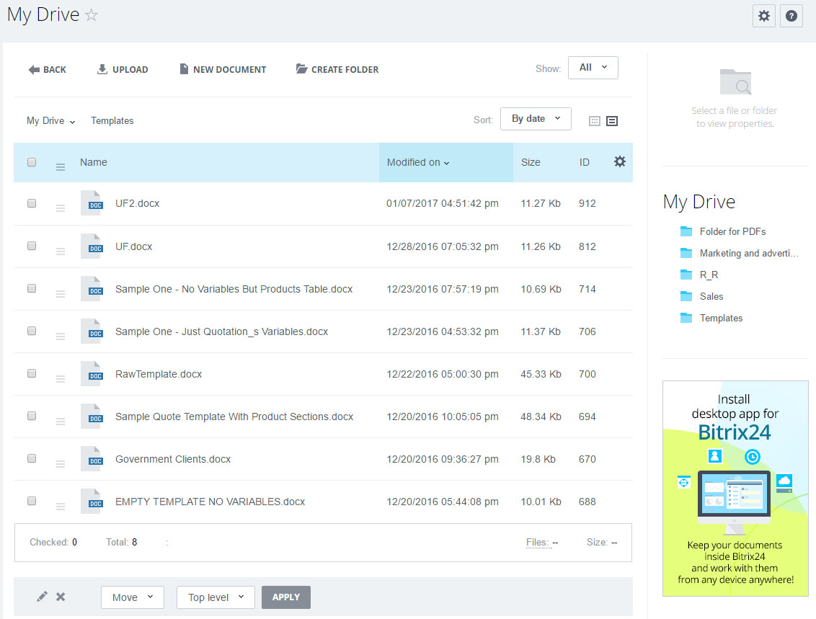Tick the checkbox for RawTemplate.docx
This screenshot has height=619, width=816.
[32, 373]
